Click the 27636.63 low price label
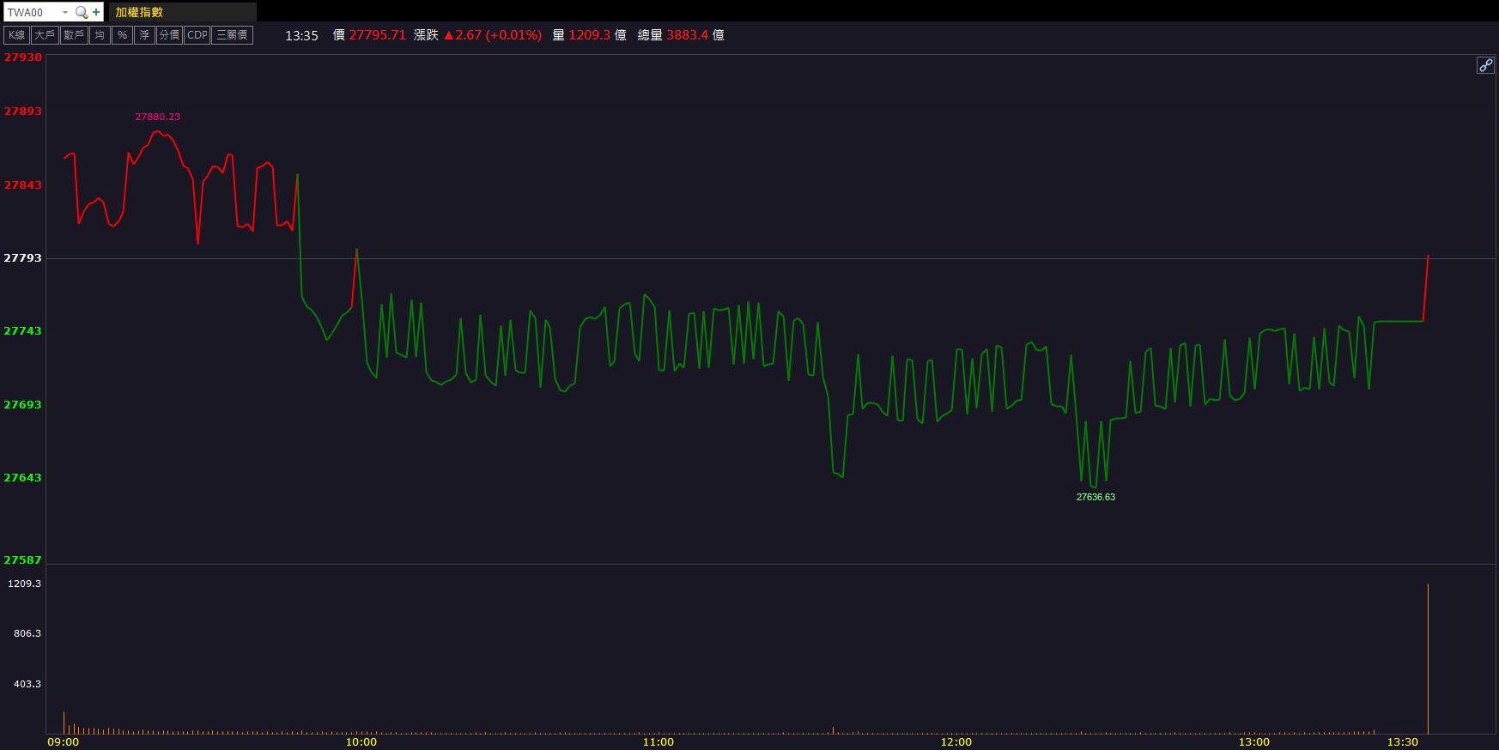 pos(1095,497)
